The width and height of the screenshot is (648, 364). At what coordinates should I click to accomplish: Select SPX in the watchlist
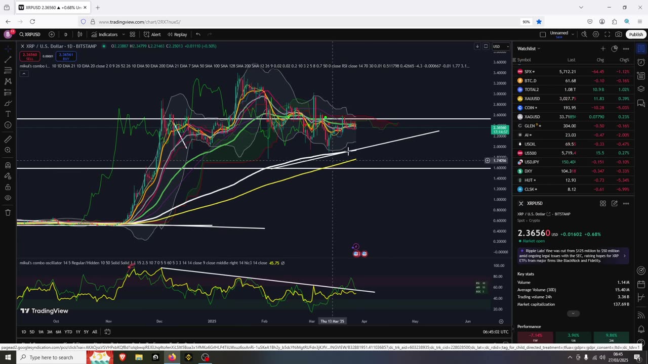pos(573,72)
